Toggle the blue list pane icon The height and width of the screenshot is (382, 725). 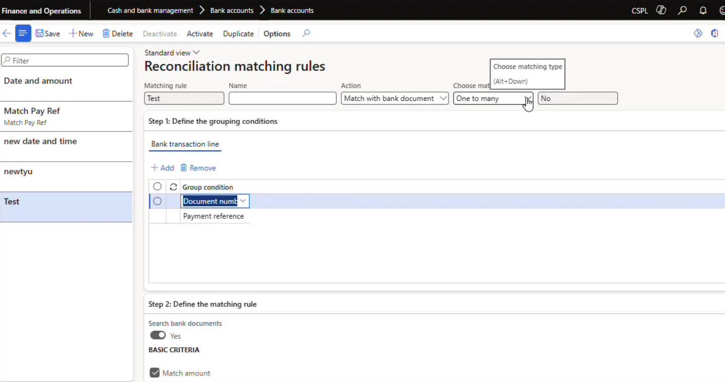[x=23, y=34]
